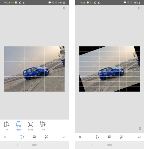Screen dimensions: 144x149
Task: Cancel edits with X in right screen
Action: (80, 137)
